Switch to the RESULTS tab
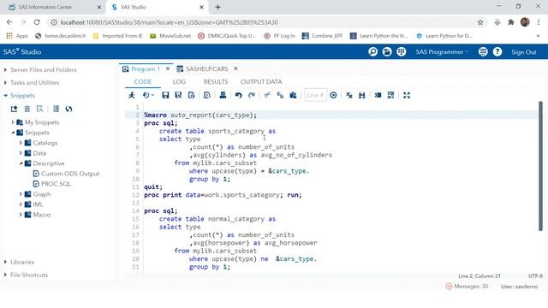This screenshot has width=548, height=308. 216,82
